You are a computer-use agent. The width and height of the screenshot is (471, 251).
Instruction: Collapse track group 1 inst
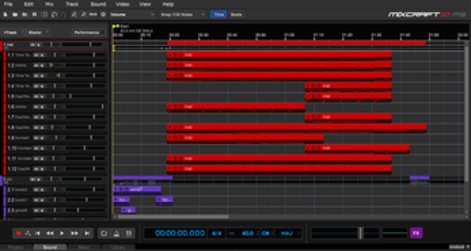5,48
